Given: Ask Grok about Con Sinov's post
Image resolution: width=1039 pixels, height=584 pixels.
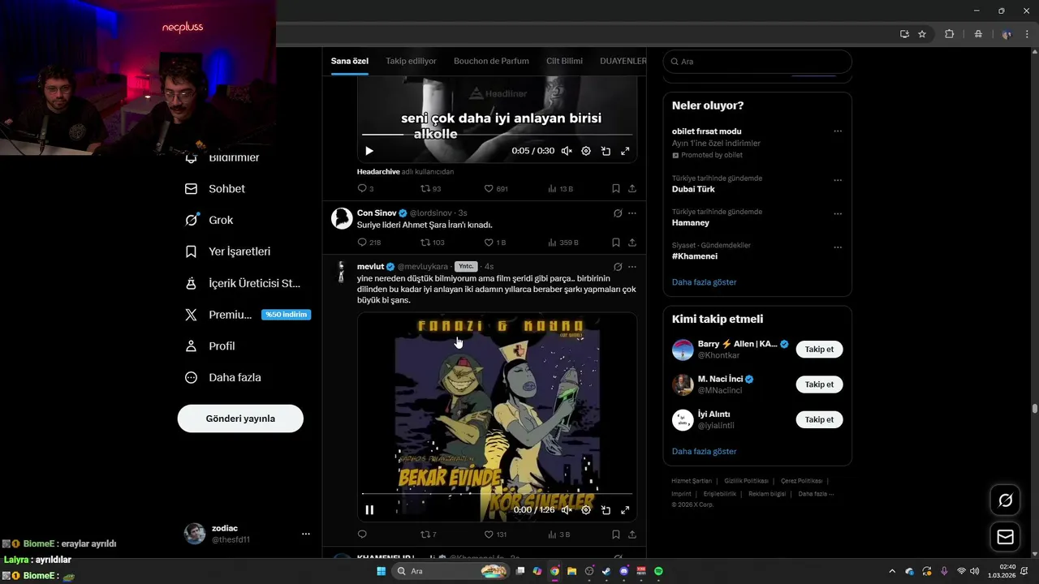Looking at the screenshot, I should pyautogui.click(x=618, y=213).
